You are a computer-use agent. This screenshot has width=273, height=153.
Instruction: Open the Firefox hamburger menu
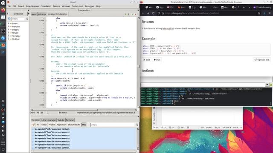270,13
